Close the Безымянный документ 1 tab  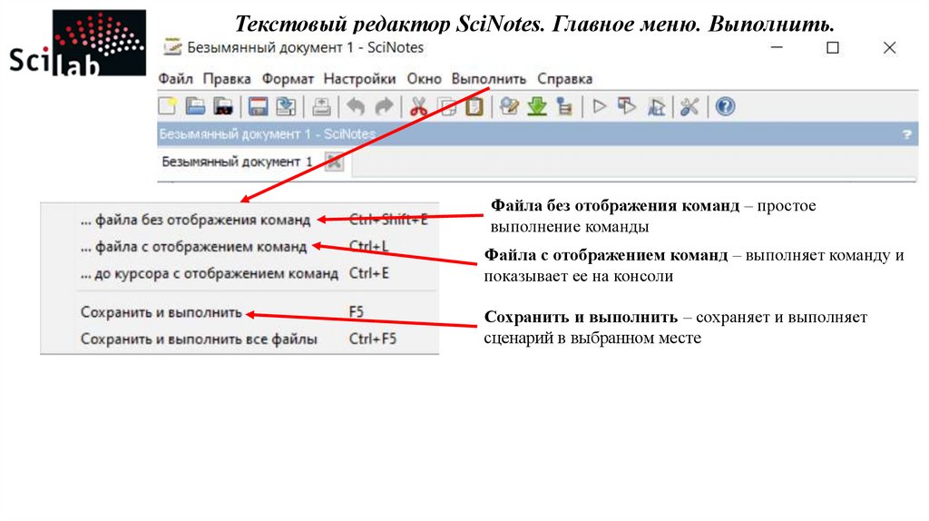click(x=334, y=162)
